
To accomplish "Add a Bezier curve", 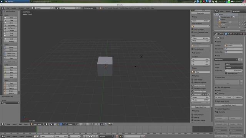I will 10,47.
